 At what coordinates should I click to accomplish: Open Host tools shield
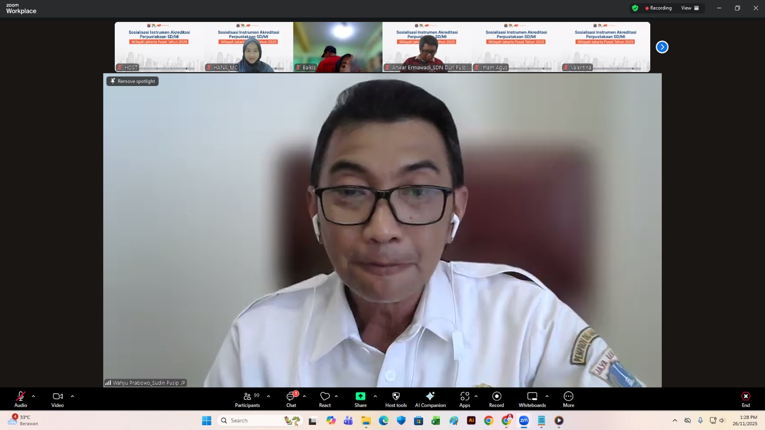coord(396,399)
